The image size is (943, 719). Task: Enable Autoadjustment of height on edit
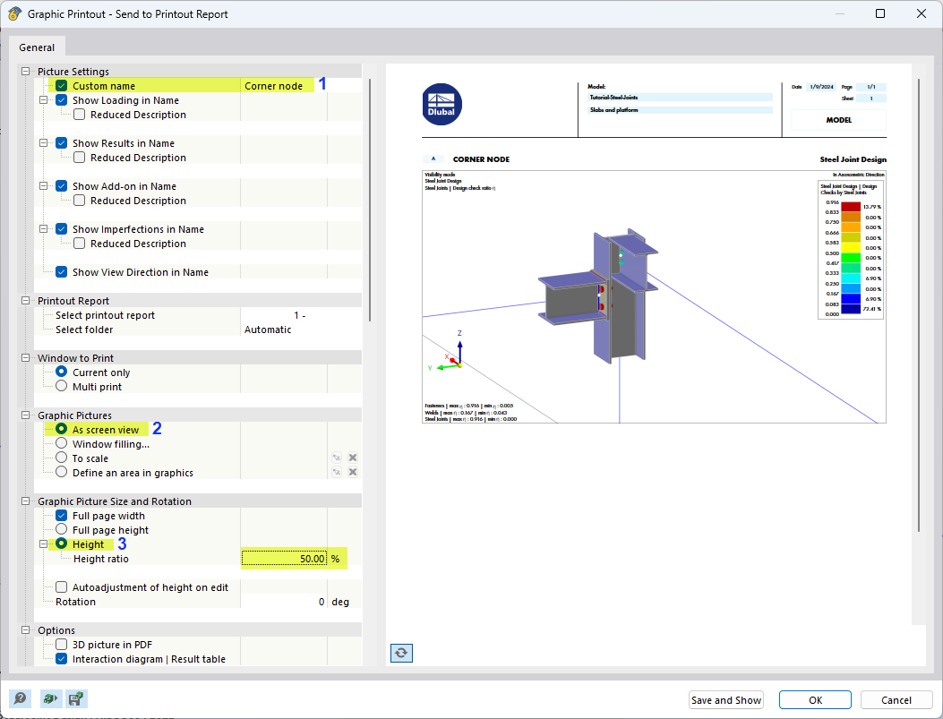(61, 587)
